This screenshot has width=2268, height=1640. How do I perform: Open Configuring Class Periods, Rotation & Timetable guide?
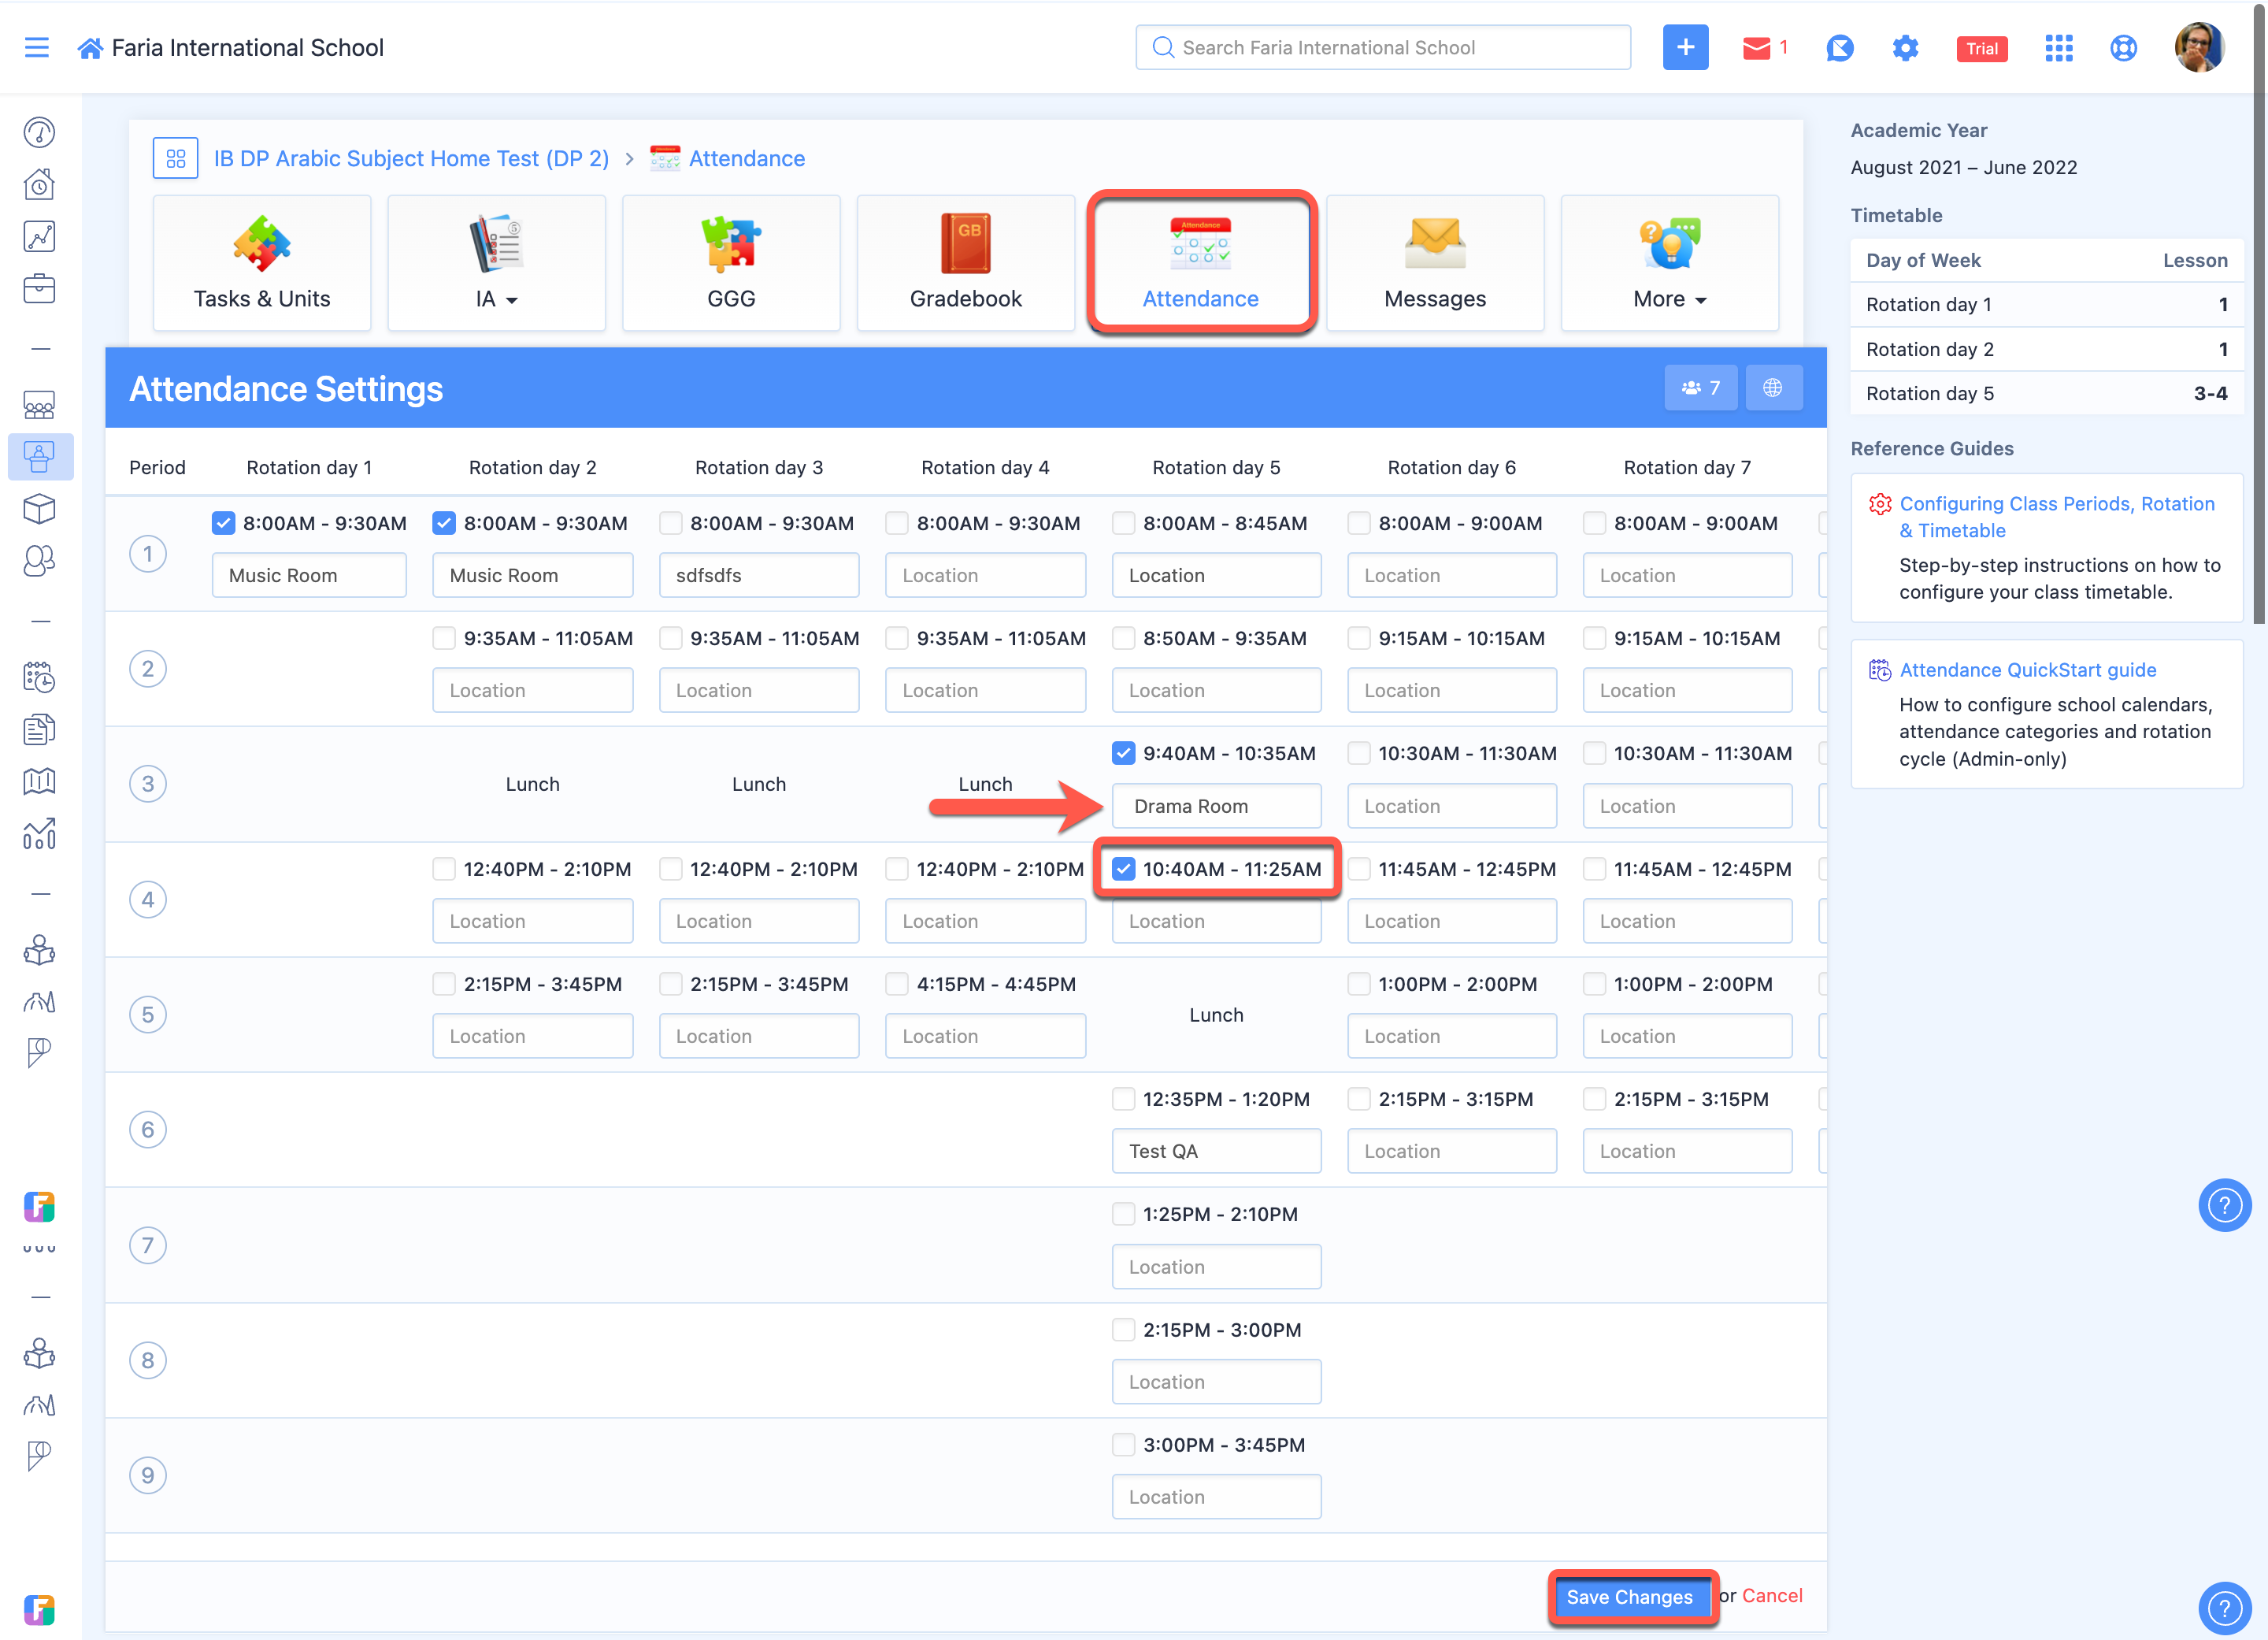tap(2056, 517)
